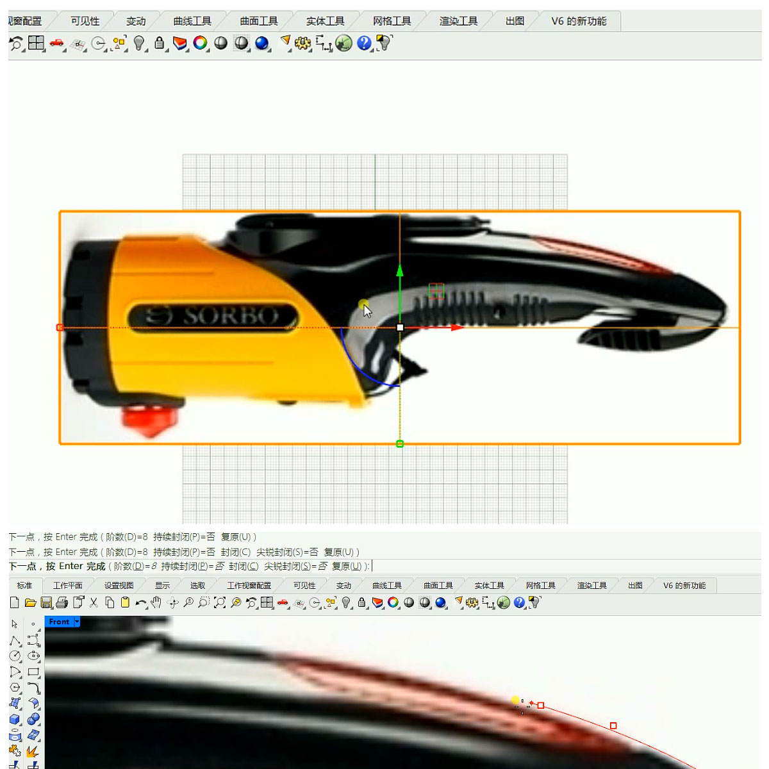Open 曲面工具 tab in the upper tab row
769x769 pixels.
[x=259, y=21]
